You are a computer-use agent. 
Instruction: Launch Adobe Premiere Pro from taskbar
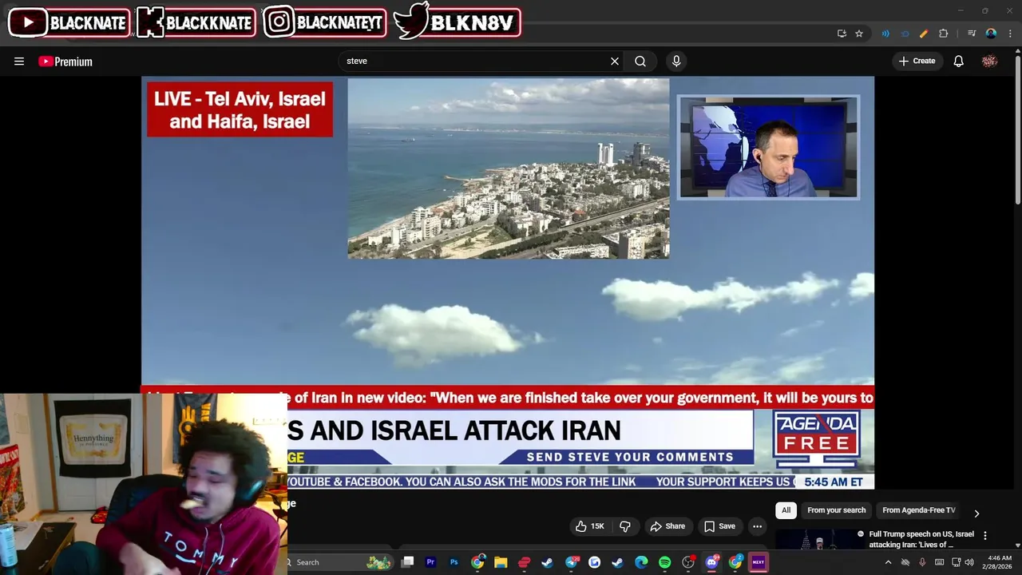pyautogui.click(x=430, y=562)
